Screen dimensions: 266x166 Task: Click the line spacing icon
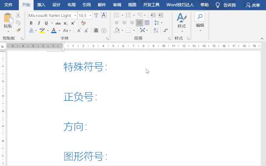pos(156,23)
